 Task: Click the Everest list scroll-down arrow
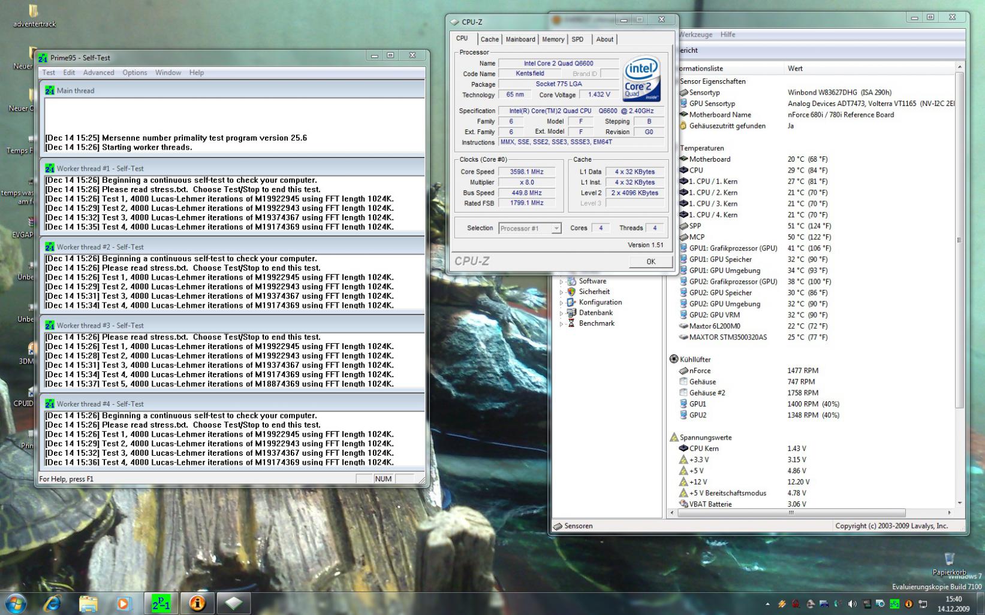point(959,503)
